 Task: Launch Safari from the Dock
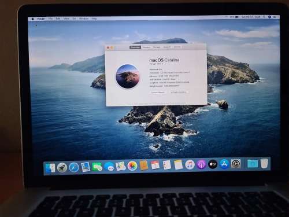(x=74, y=167)
